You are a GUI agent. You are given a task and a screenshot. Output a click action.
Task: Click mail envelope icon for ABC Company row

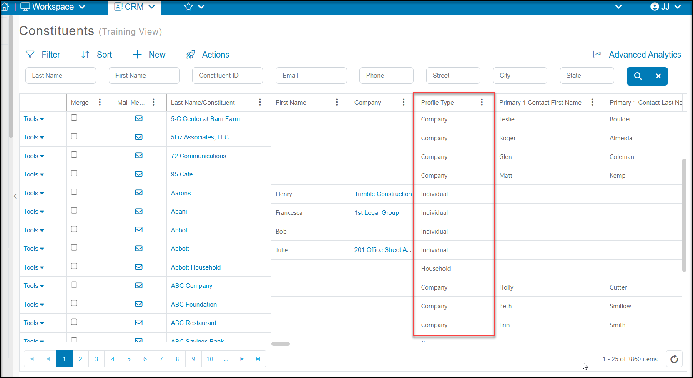139,285
